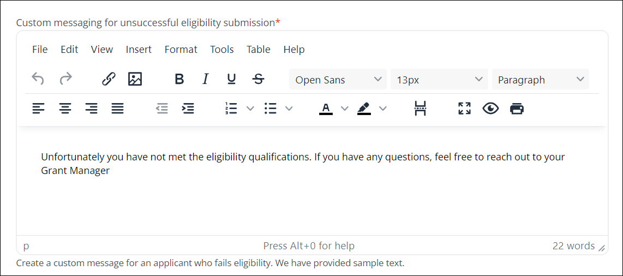Increase indent of paragraph
Viewport: 623px width, 276px height.
click(x=188, y=108)
